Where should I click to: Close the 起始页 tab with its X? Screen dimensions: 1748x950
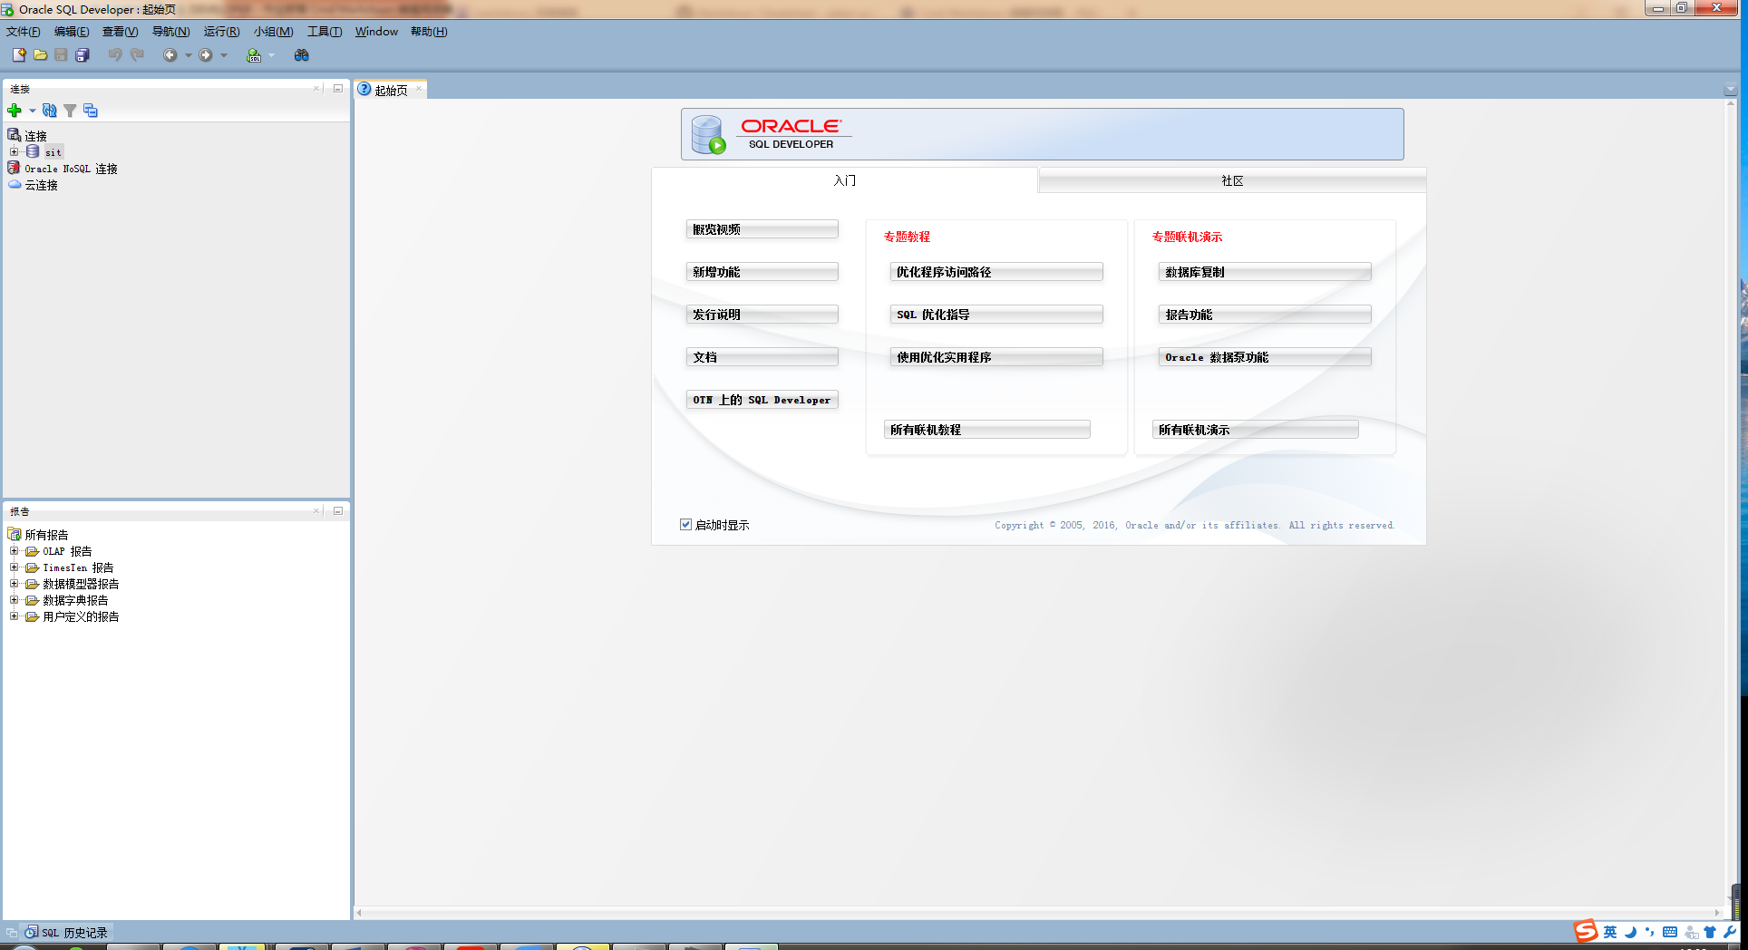coord(418,89)
